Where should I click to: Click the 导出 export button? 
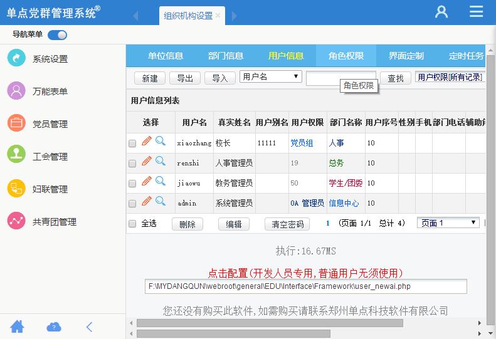coord(185,78)
